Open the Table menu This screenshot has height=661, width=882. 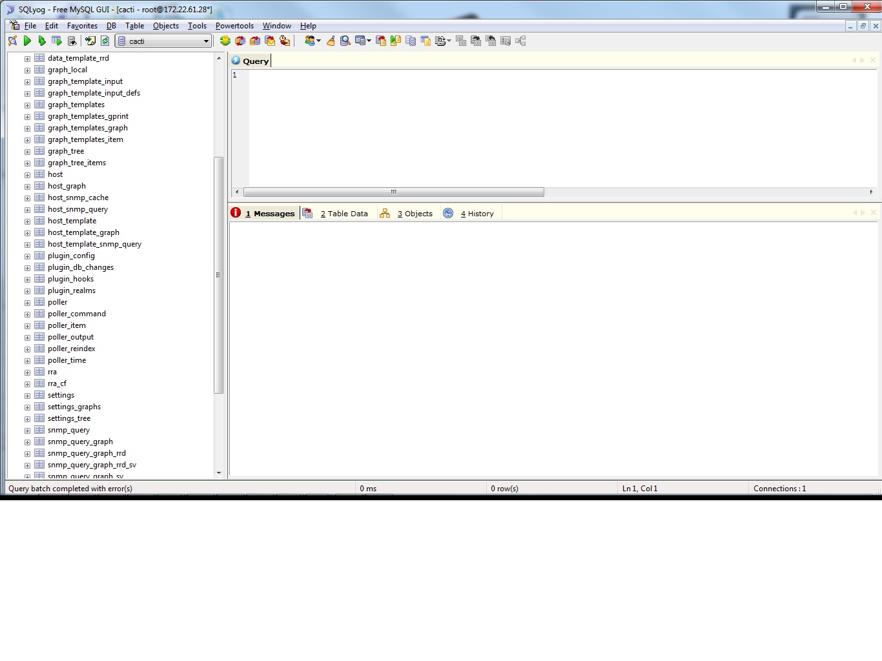pos(134,26)
